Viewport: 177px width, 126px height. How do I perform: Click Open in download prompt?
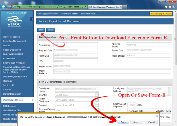pos(123,122)
